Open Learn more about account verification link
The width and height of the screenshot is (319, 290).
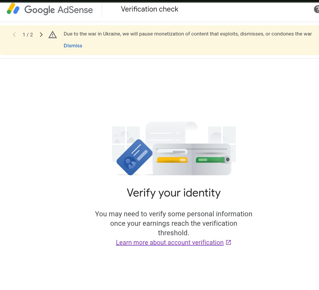pyautogui.click(x=170, y=243)
